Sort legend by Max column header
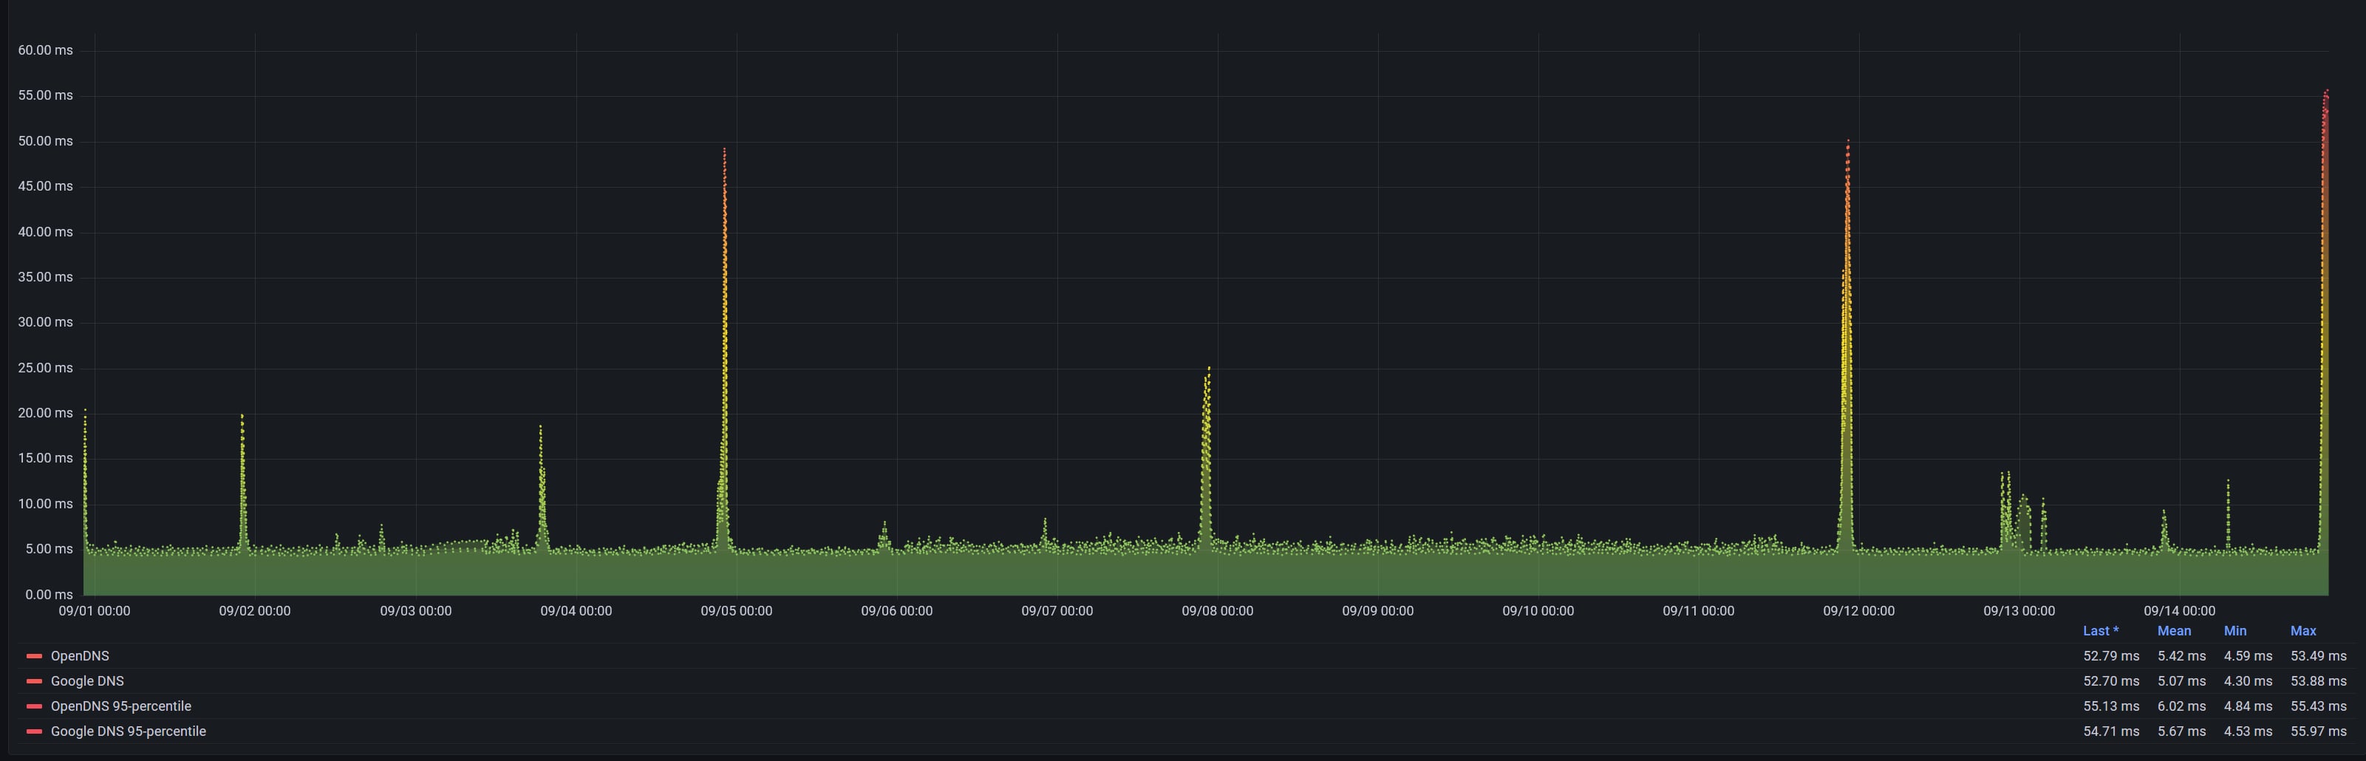Viewport: 2366px width, 761px height. tap(2302, 631)
